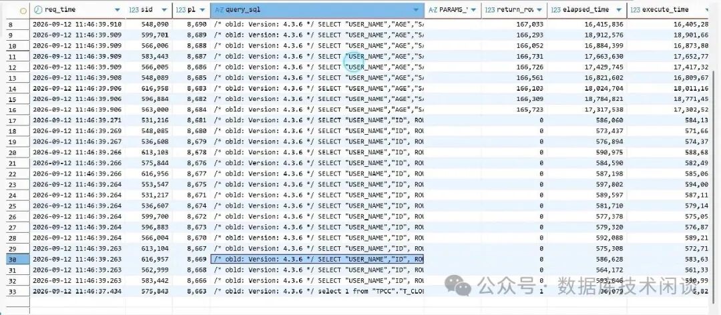Click the A-Z type icon beside PARAMS column
The image size is (721, 315).
433,9
